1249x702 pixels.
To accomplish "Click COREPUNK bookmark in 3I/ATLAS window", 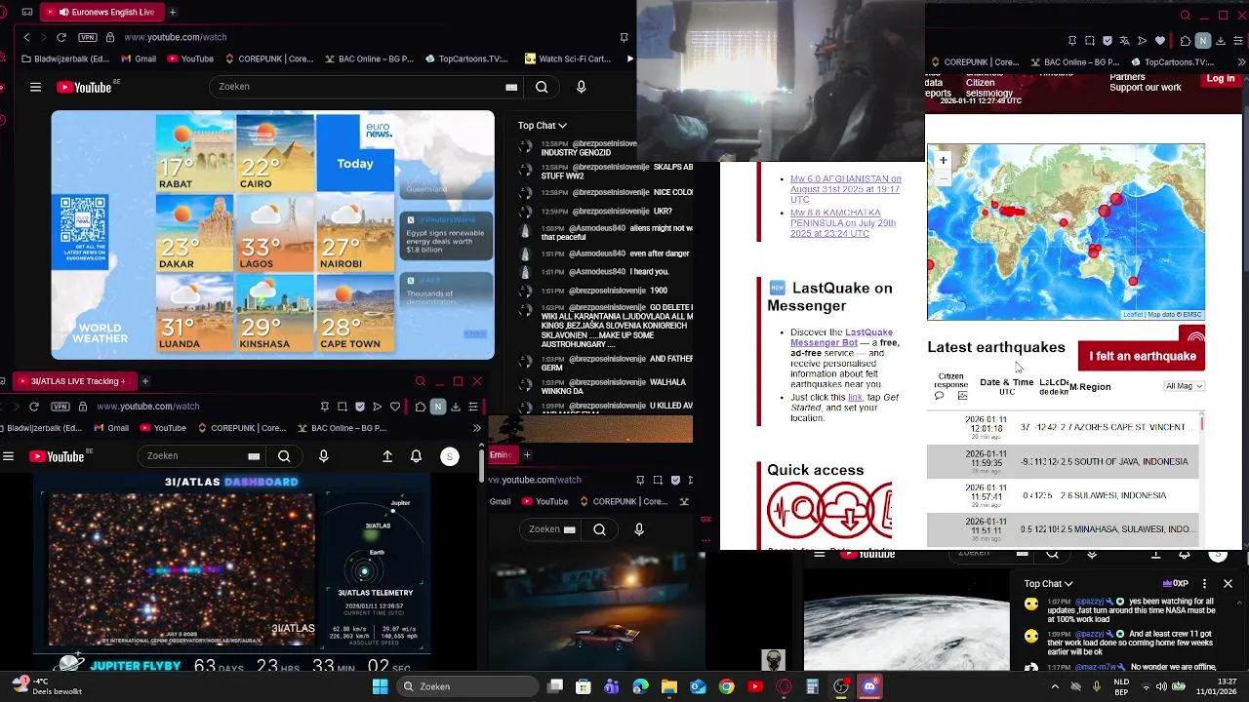I will (244, 428).
